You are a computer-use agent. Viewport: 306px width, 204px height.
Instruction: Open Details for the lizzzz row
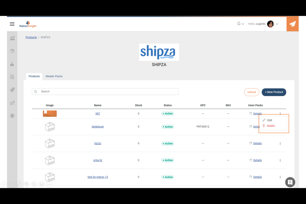pyautogui.click(x=257, y=143)
